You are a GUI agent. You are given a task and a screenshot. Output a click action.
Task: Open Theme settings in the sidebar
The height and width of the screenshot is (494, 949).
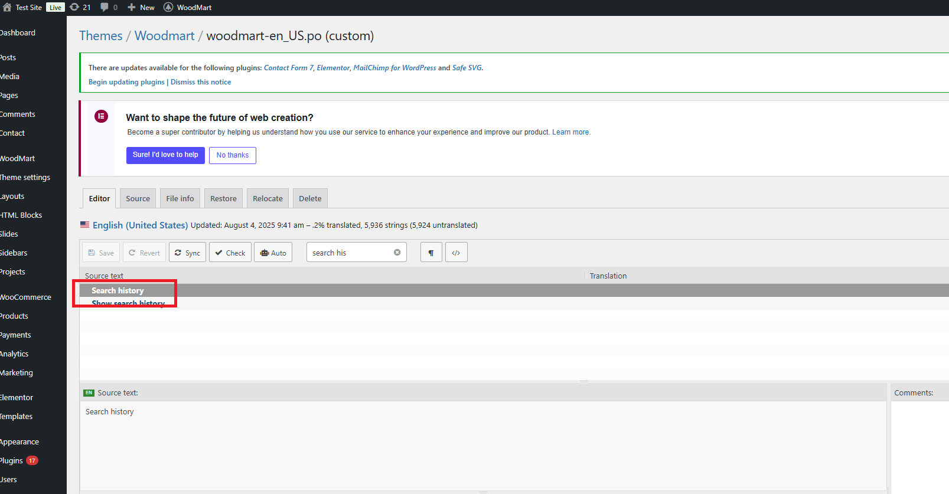(x=25, y=177)
